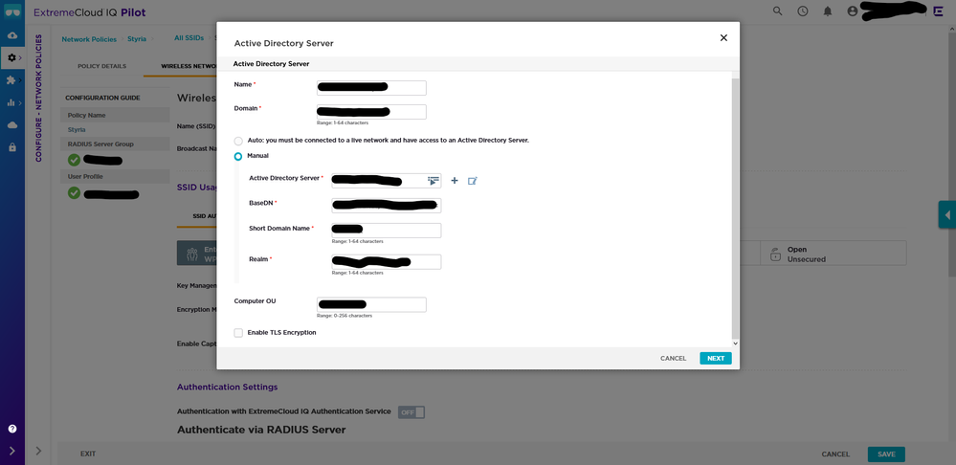Viewport: 956px width, 465px height.
Task: Expand the Configure panel chevron near EXIT
Action: pyautogui.click(x=39, y=451)
